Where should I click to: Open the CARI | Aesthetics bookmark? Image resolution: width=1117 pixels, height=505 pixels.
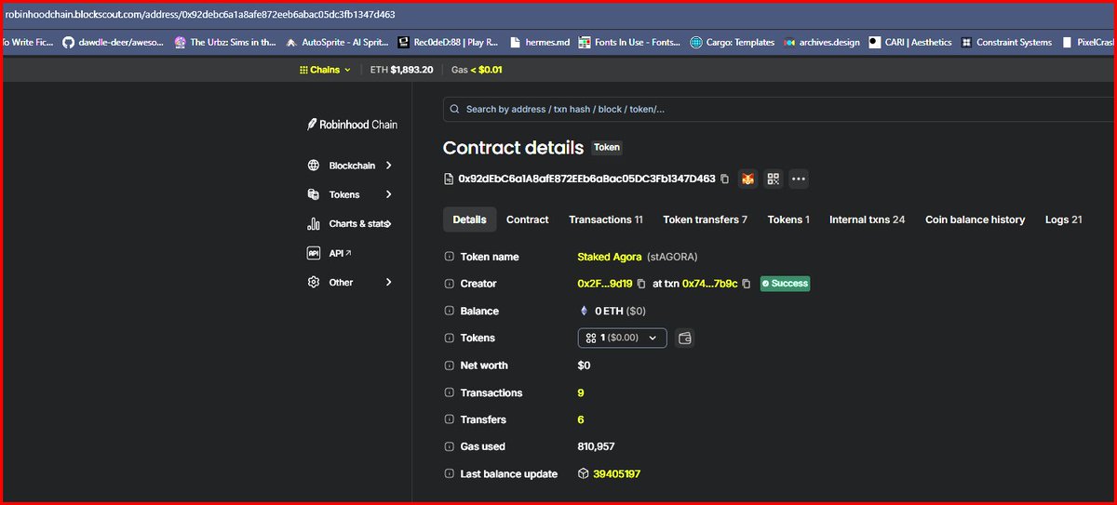pyautogui.click(x=910, y=42)
